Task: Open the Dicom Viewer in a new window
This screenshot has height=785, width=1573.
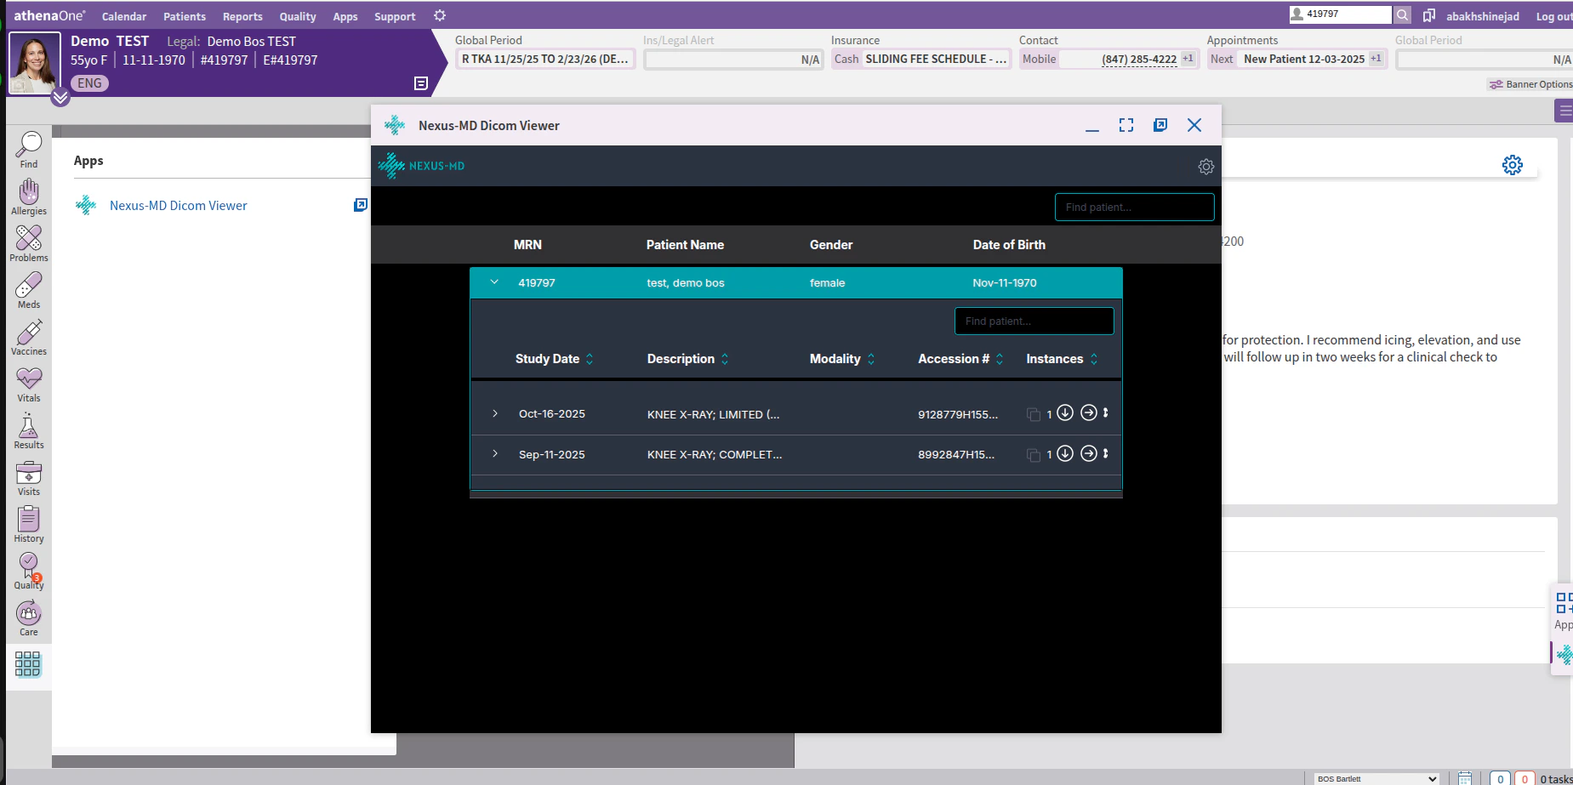Action: pyautogui.click(x=1160, y=125)
